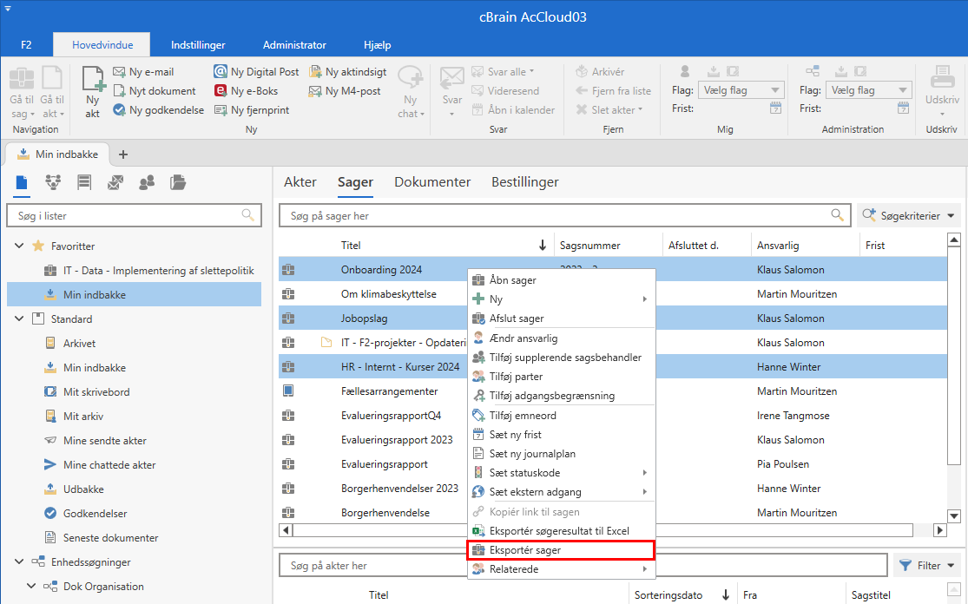Click the Ny e-Boks icon
This screenshot has height=604, width=968.
click(221, 91)
